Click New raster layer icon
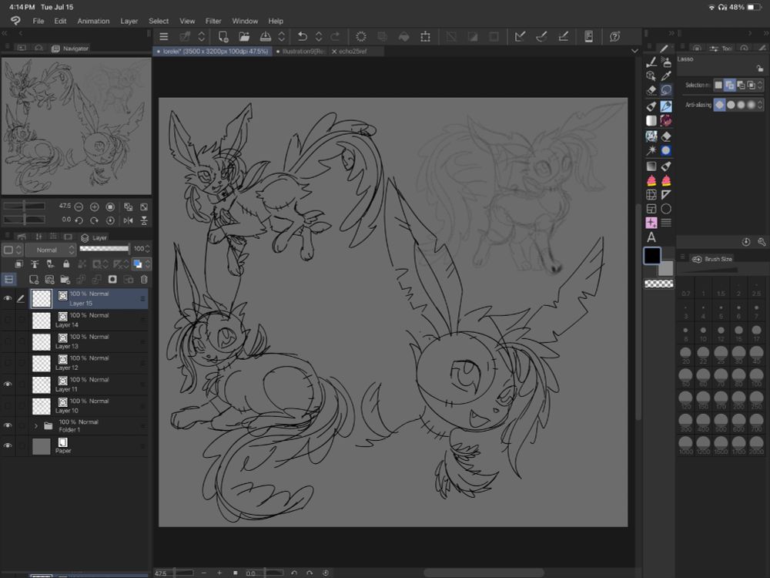The width and height of the screenshot is (770, 578). (x=33, y=280)
